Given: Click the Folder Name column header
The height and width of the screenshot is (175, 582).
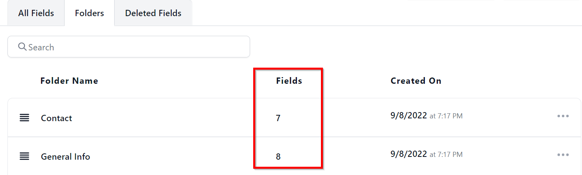Looking at the screenshot, I should pos(69,81).
